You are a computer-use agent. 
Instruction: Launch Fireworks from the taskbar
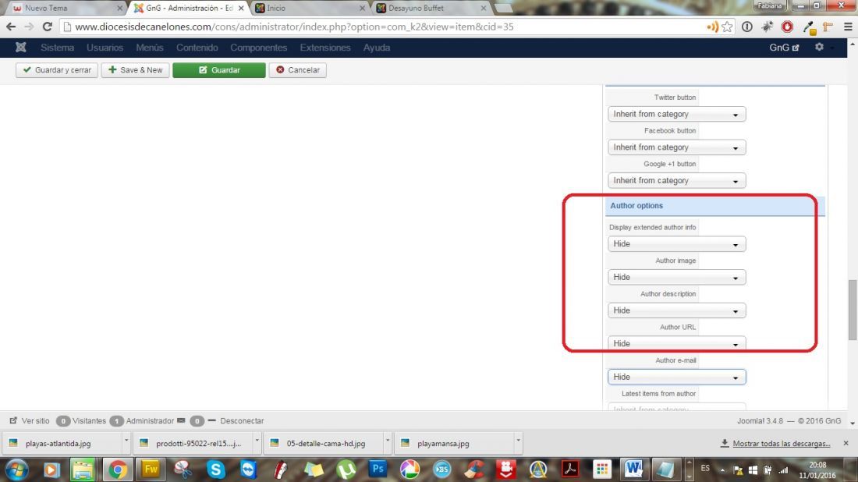tap(151, 470)
